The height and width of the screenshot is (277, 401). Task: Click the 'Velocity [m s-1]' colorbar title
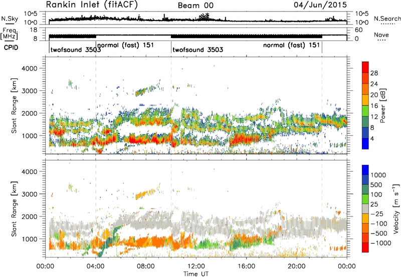396,208
